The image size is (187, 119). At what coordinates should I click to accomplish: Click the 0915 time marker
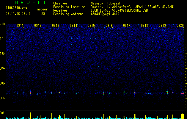click(x=91, y=26)
